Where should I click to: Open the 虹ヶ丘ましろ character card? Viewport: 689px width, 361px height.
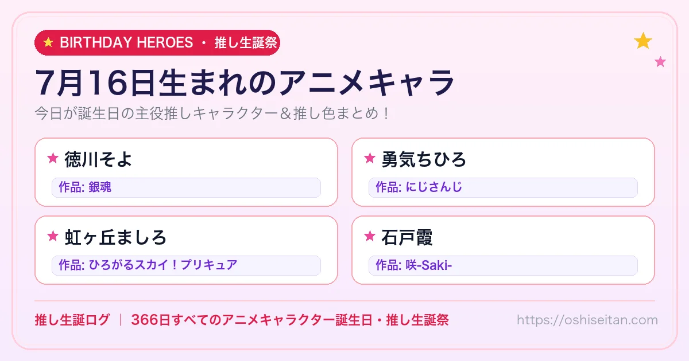click(x=186, y=250)
